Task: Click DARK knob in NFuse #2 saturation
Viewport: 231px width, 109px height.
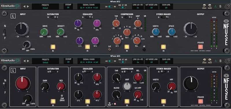Action: pyautogui.click(x=45, y=86)
